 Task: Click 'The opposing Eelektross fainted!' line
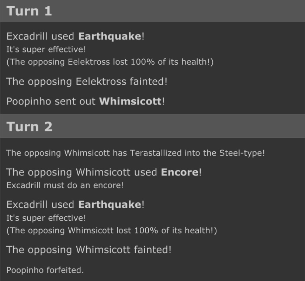(87, 81)
